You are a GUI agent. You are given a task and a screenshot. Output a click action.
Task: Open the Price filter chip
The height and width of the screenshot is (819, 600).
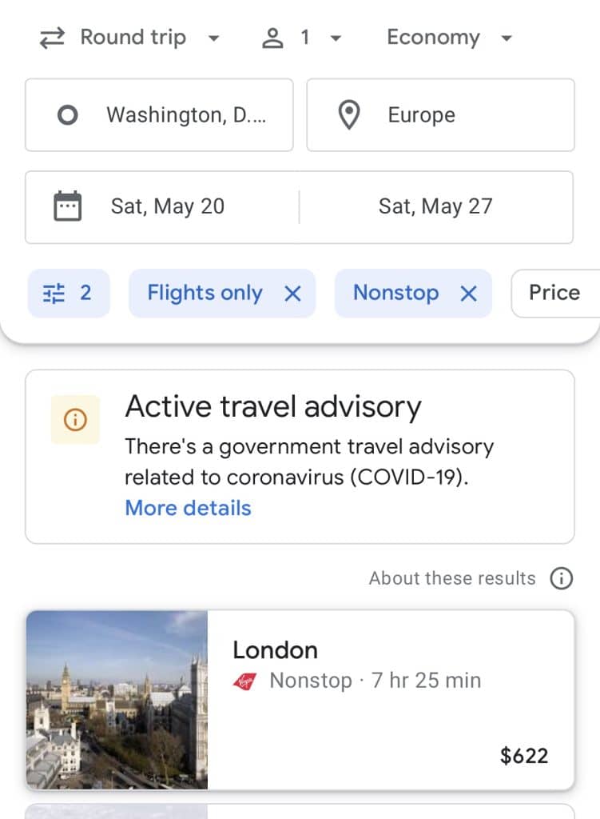tap(554, 294)
